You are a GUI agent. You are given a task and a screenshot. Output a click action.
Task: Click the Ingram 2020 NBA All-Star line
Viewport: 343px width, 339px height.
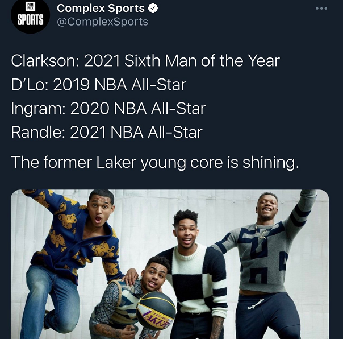(x=108, y=108)
